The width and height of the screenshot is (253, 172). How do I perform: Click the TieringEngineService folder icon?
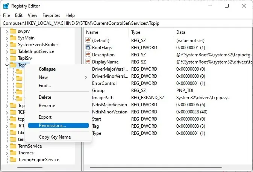click(x=13, y=160)
